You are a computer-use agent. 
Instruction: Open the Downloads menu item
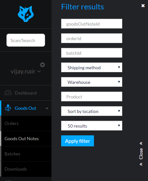[26, 169]
